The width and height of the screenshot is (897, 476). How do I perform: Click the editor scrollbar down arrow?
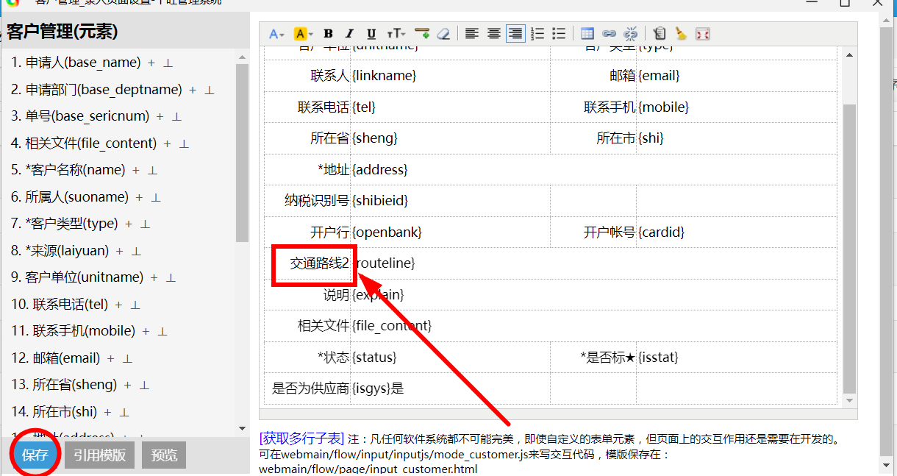coord(849,400)
